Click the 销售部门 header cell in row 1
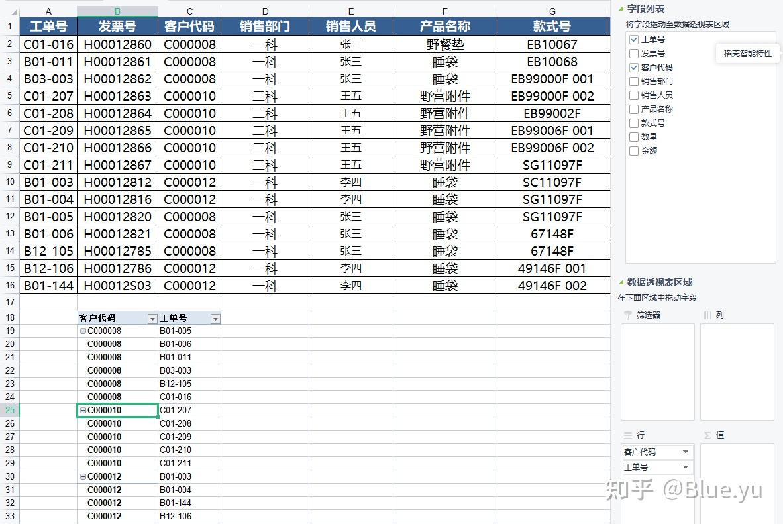This screenshot has height=524, width=783. [265, 26]
